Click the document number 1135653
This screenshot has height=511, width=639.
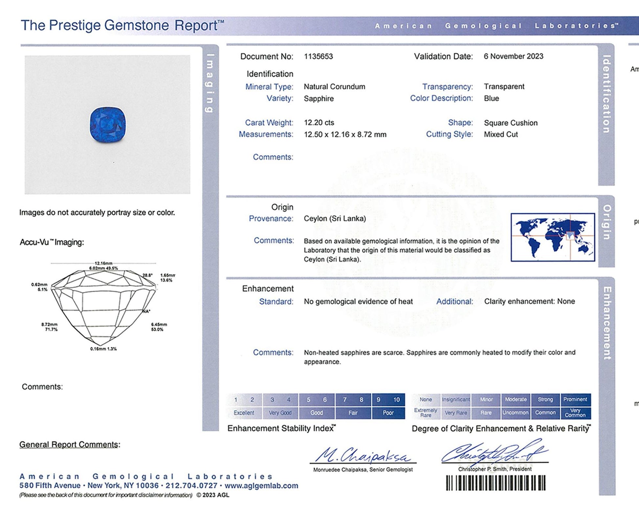pos(318,56)
